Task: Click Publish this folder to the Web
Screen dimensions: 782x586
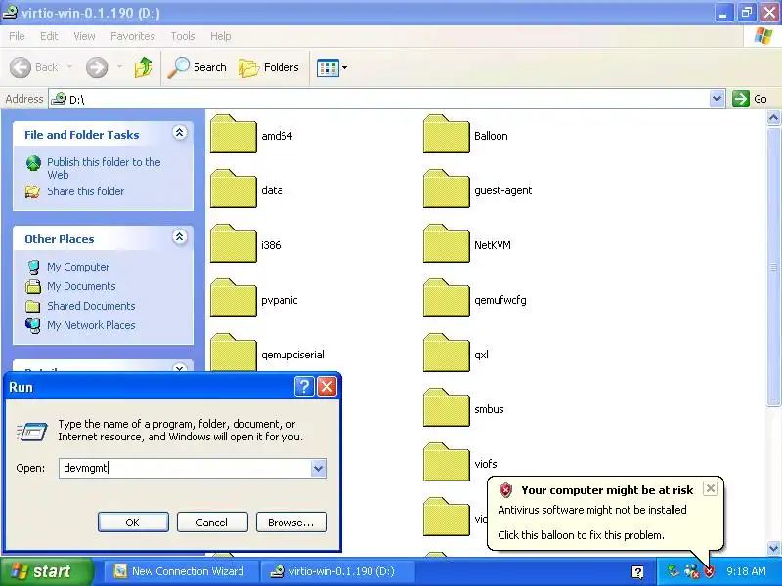Action: point(104,168)
